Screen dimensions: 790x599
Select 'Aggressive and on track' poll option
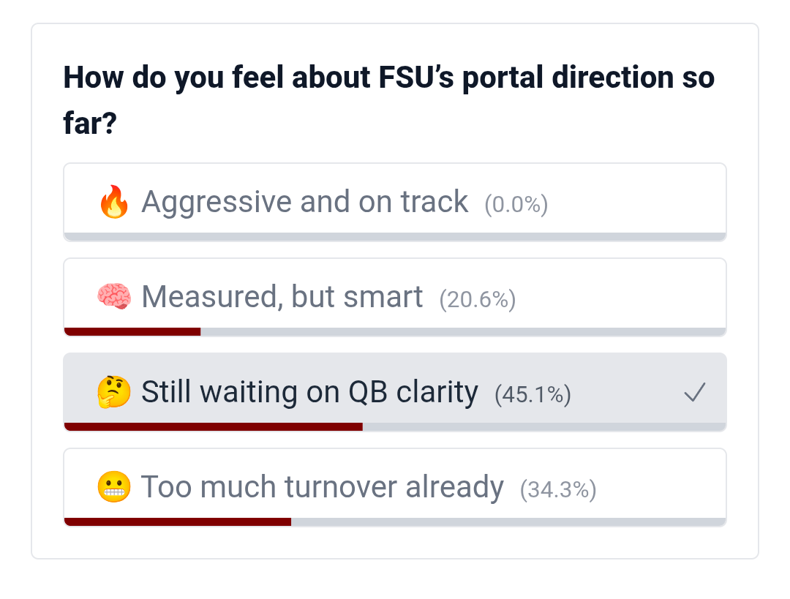point(304,202)
